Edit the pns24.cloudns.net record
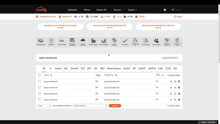 (171, 100)
